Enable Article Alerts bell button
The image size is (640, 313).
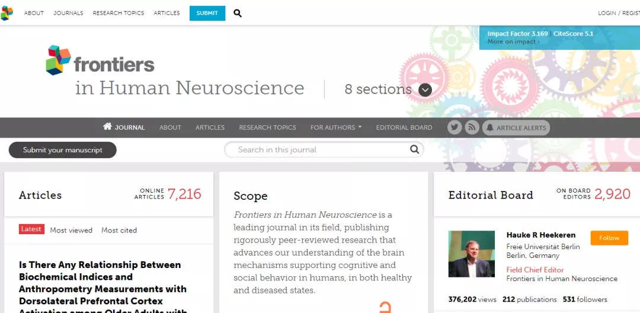point(516,127)
